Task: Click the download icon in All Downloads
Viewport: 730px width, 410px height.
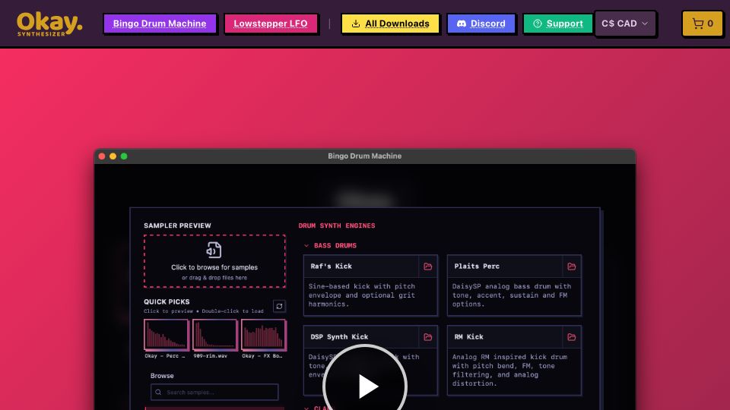Action: pyautogui.click(x=356, y=24)
